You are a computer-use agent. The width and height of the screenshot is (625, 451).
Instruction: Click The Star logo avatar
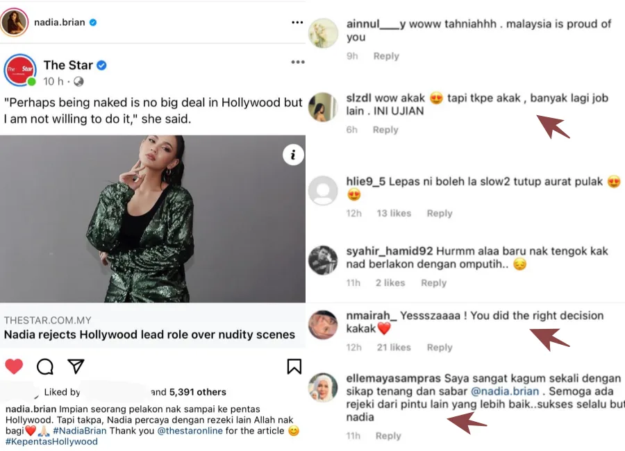pos(19,70)
